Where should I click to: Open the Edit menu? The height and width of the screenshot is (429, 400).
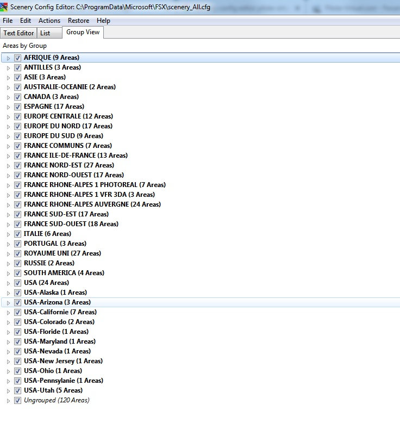click(26, 21)
